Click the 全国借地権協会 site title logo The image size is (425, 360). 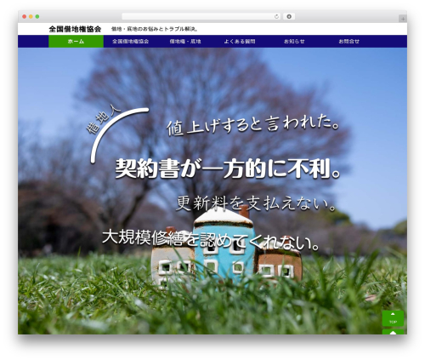click(75, 29)
